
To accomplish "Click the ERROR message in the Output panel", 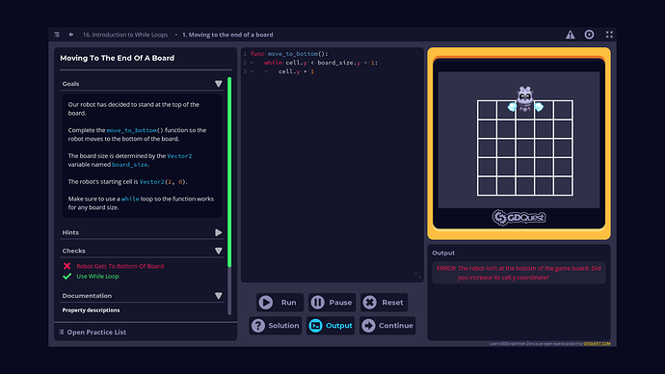I will click(x=519, y=273).
